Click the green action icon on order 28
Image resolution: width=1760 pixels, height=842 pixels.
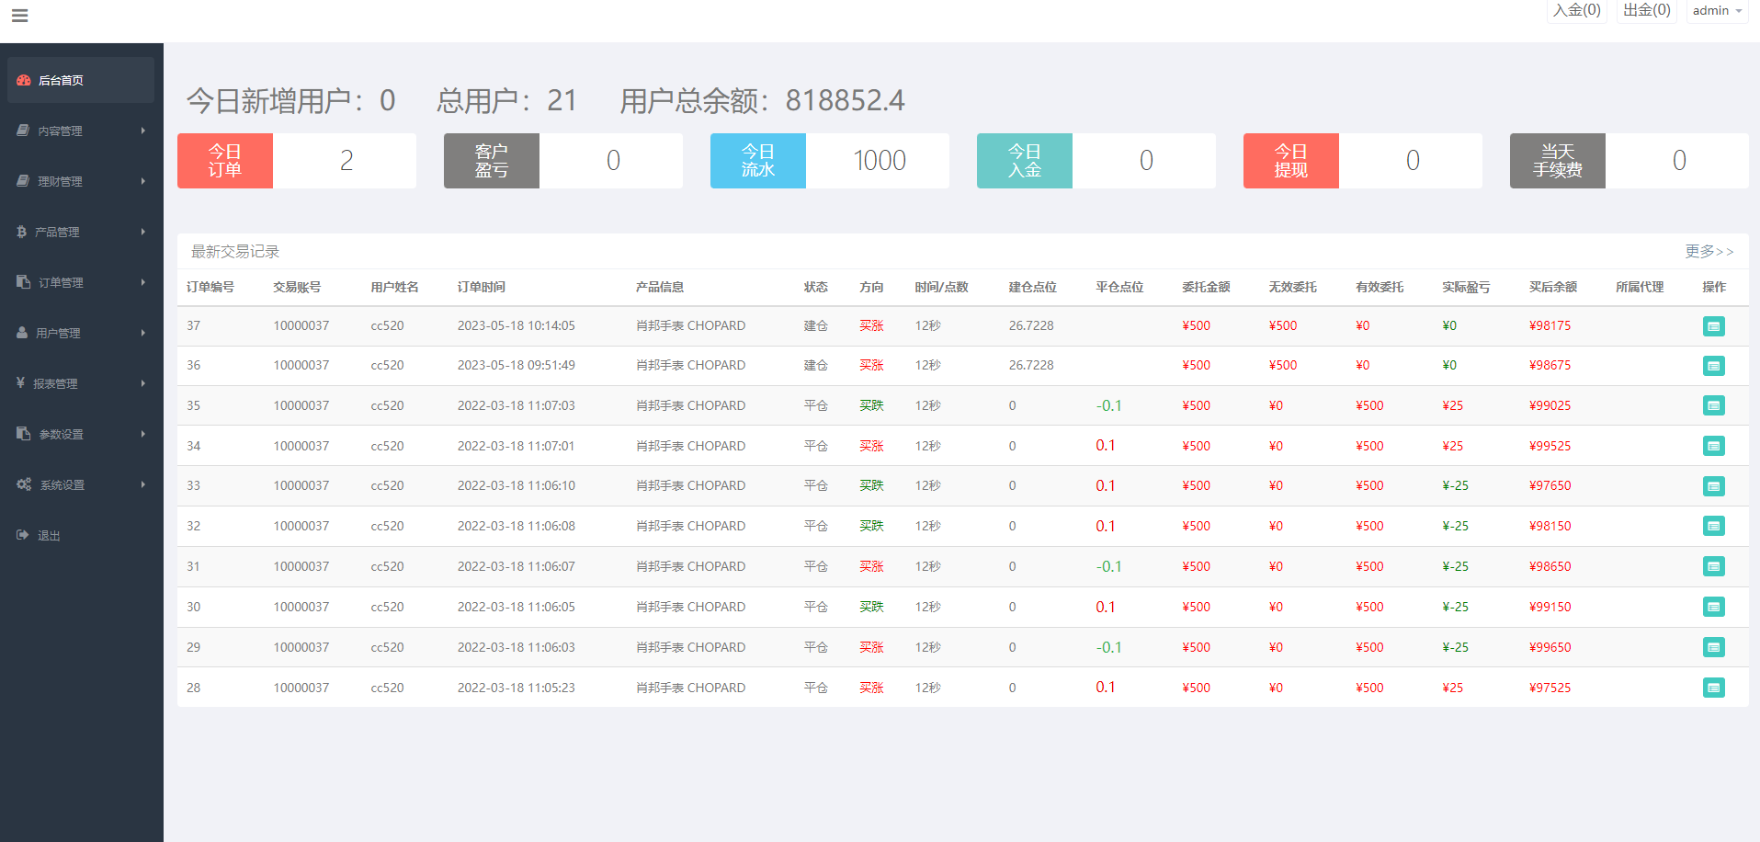[1713, 688]
